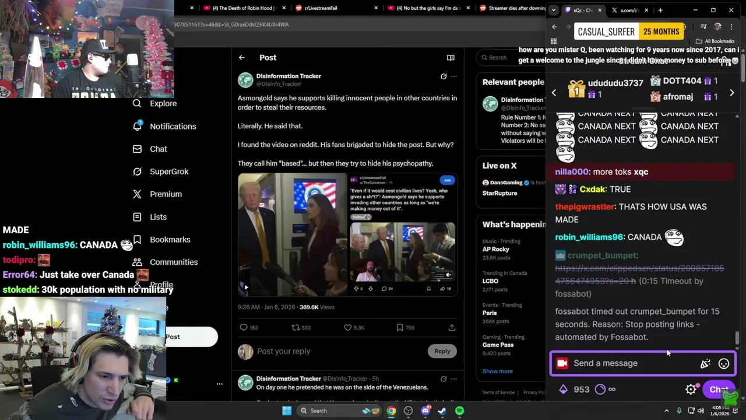This screenshot has height=420, width=746.
Task: Open the LCBO trending topic
Action: coord(490,281)
